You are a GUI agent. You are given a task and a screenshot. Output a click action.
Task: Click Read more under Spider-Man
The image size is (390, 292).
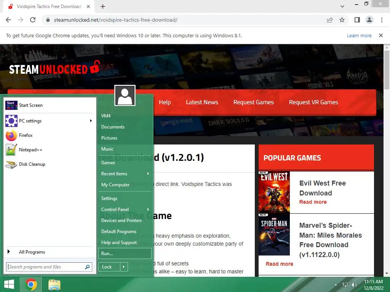tap(279, 264)
